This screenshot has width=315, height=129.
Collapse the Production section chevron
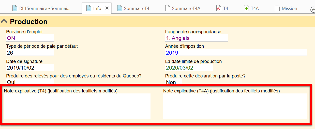tap(4, 22)
